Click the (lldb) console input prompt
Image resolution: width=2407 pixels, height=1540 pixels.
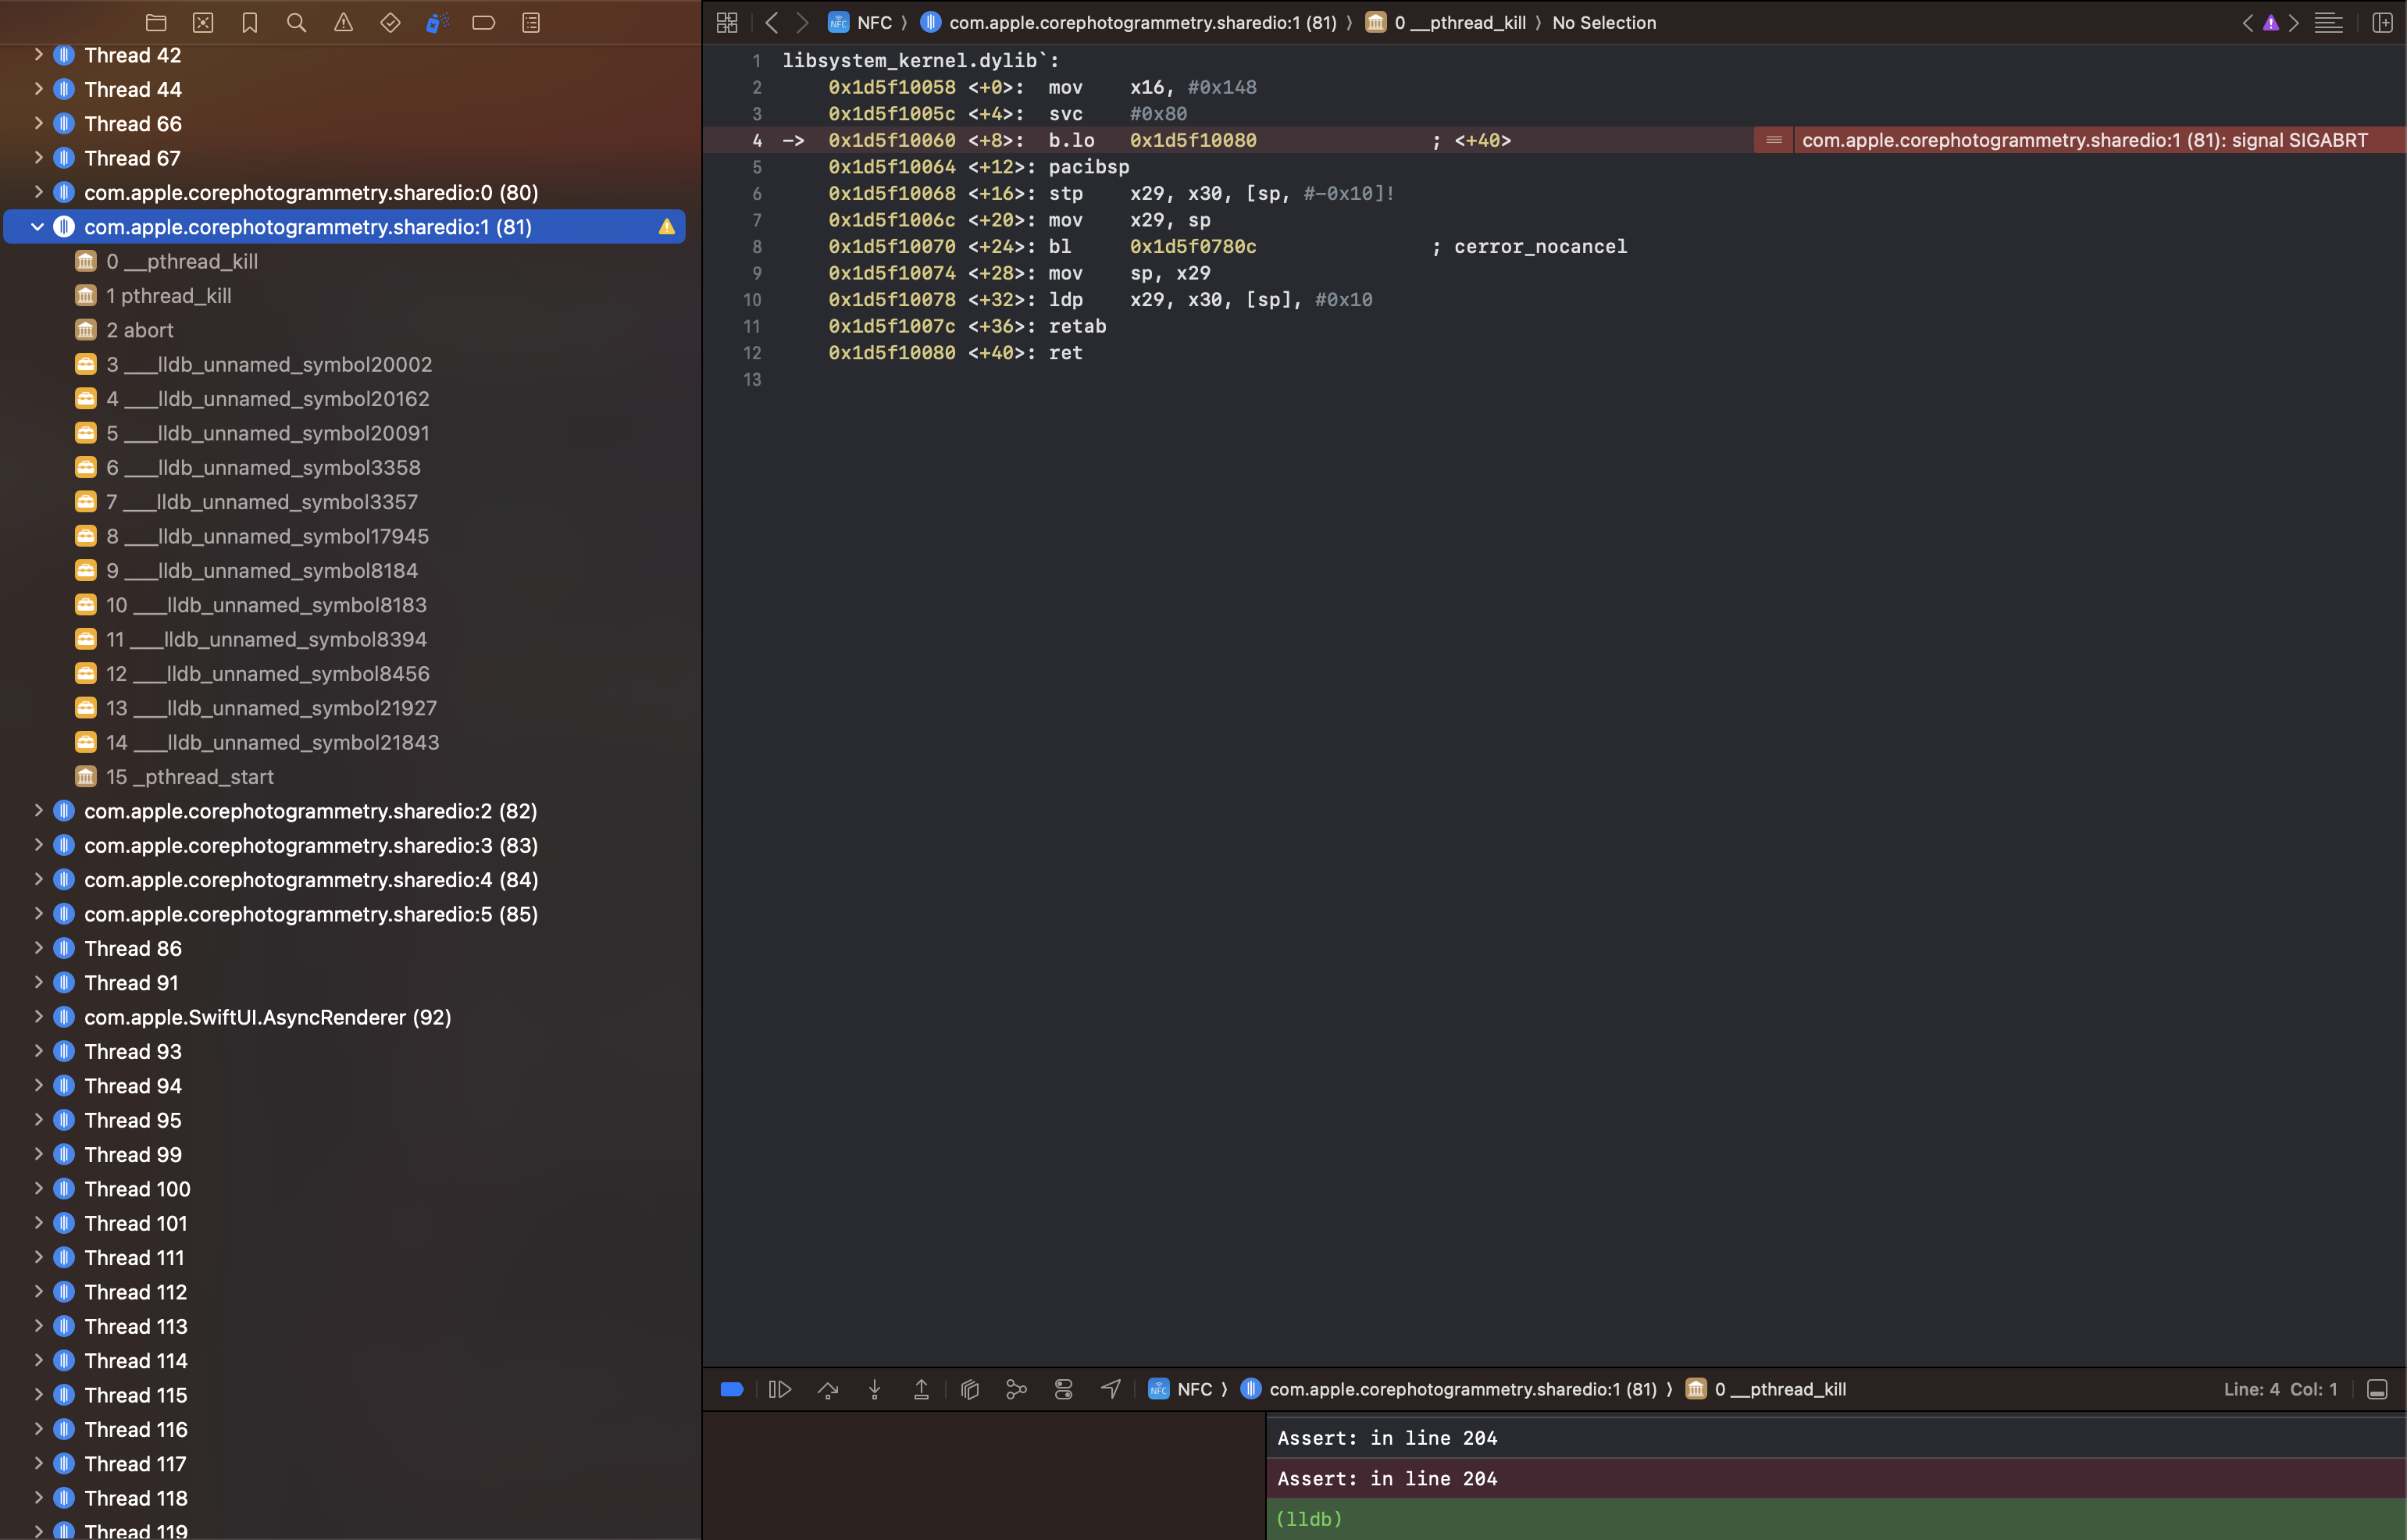[x=1310, y=1519]
